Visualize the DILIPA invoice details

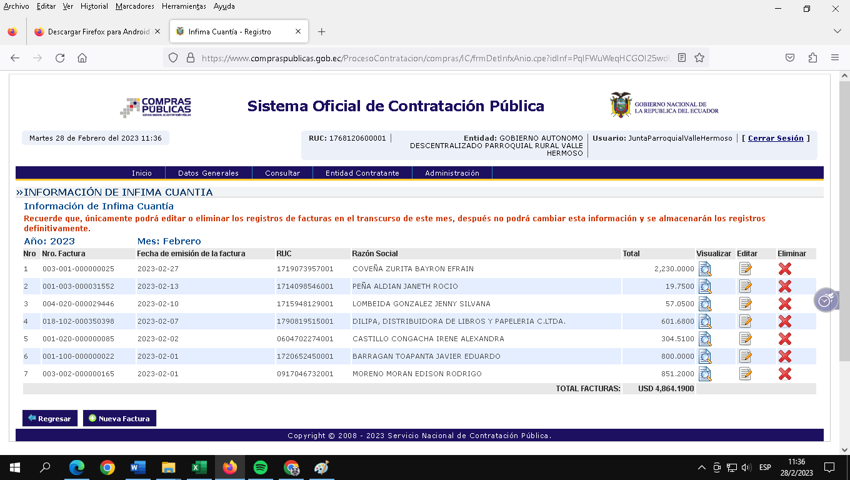[x=705, y=321]
